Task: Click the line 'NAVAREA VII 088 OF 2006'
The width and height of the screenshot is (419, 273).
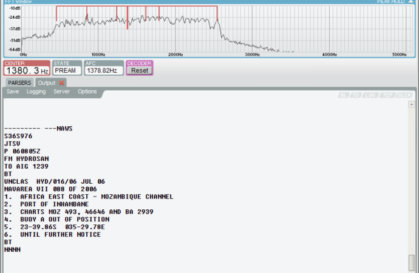Action: tap(50, 189)
